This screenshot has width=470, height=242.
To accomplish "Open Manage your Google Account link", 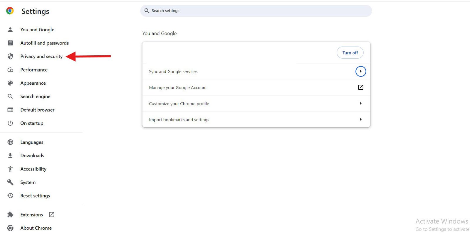I will tap(256, 87).
